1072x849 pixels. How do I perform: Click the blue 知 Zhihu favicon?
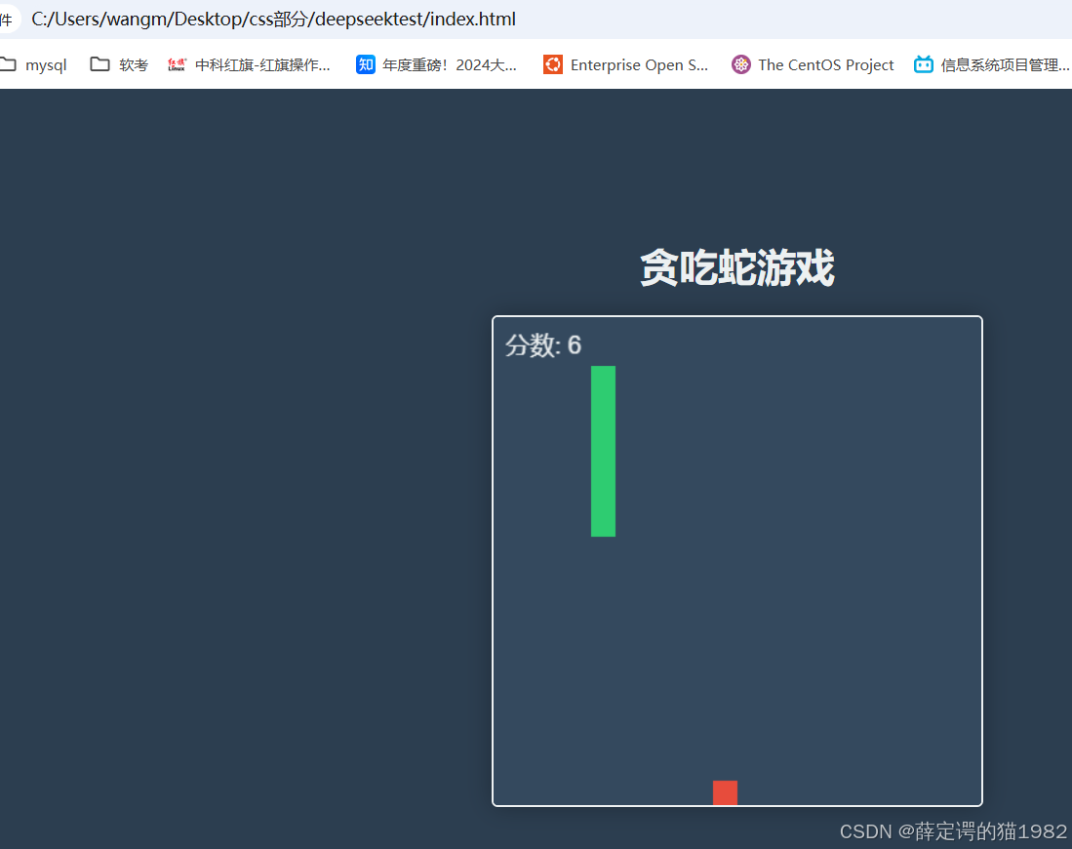[366, 64]
